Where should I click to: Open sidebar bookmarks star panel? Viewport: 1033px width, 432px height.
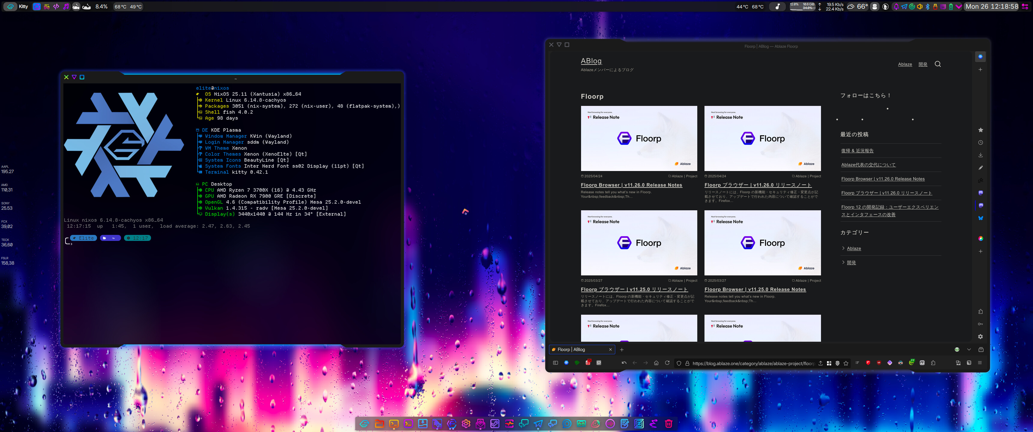(980, 130)
